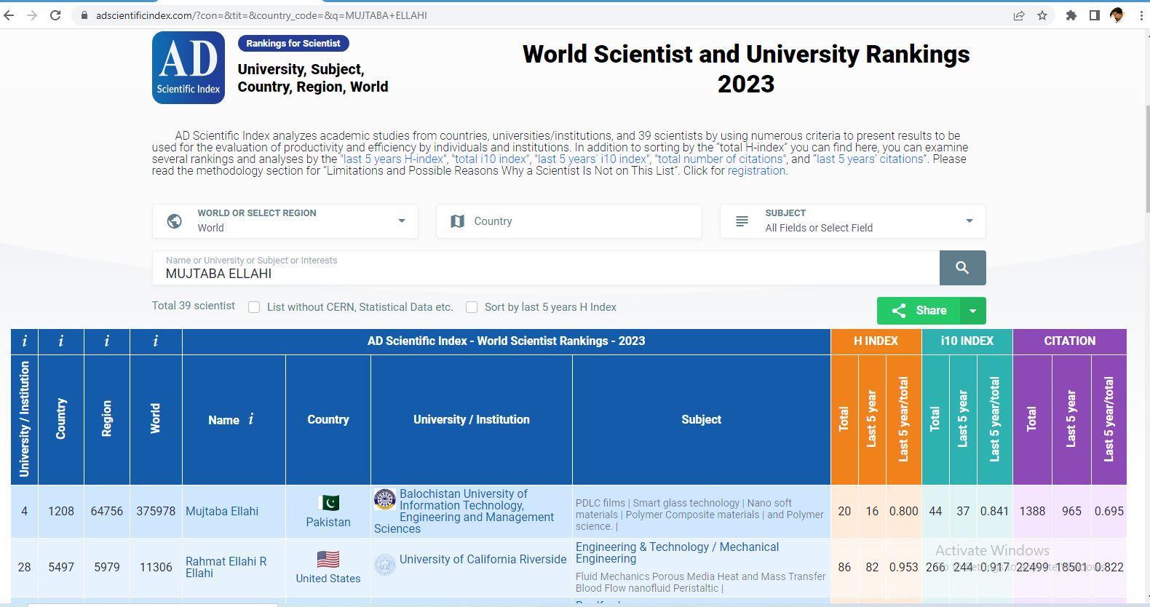
Task: Click the info icon above World column
Action: pyautogui.click(x=156, y=341)
